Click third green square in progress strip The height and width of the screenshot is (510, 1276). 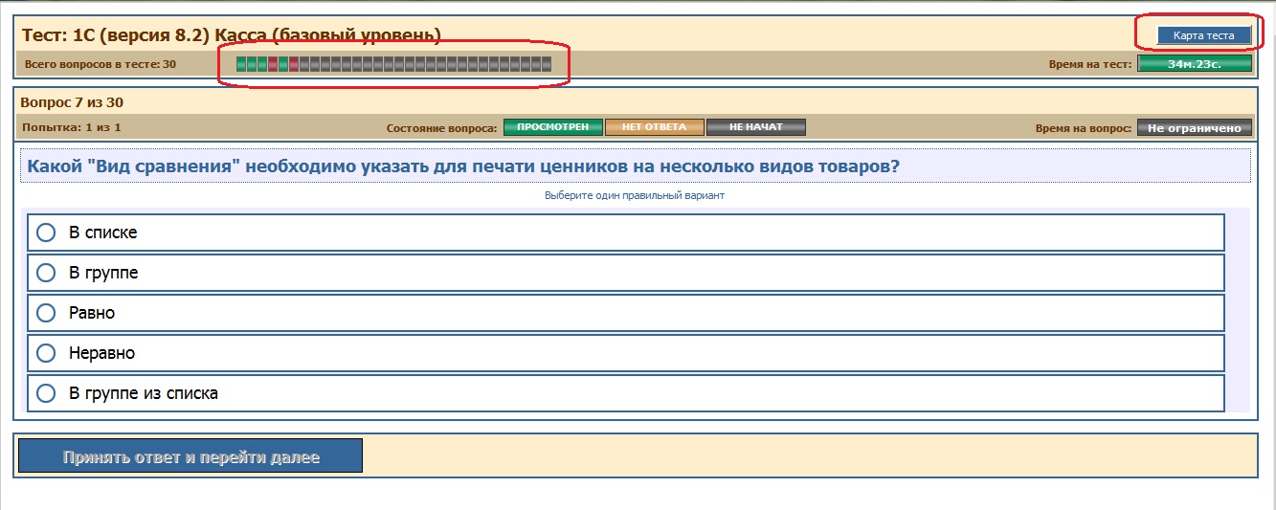262,64
